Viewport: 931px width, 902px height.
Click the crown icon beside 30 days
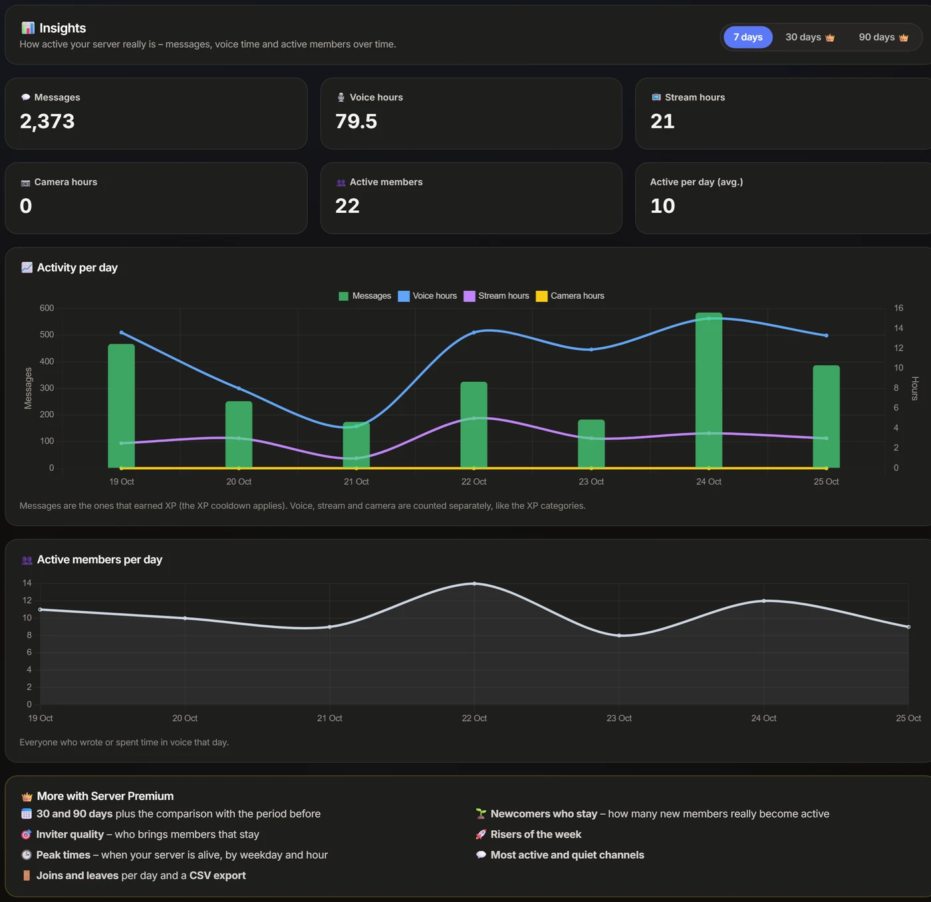click(x=830, y=38)
